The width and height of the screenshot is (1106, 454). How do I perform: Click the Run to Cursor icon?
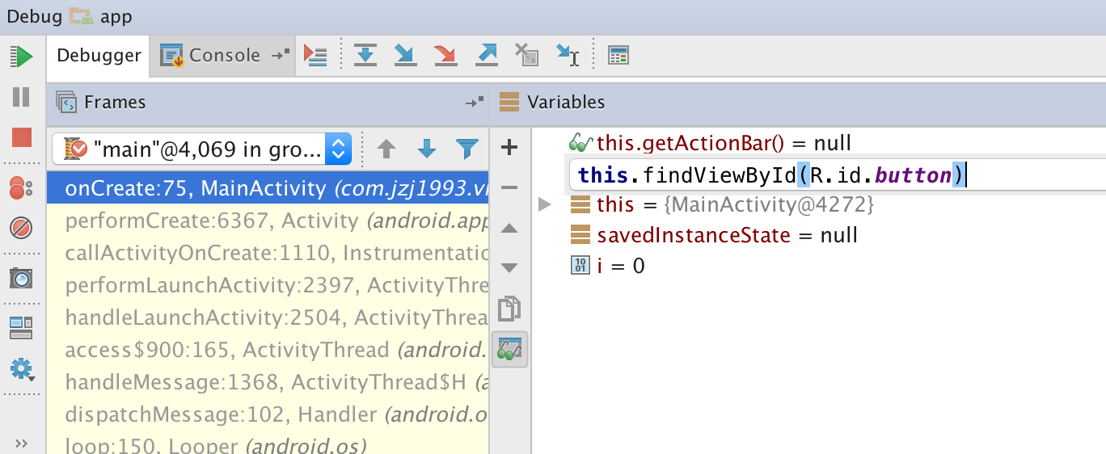pyautogui.click(x=568, y=55)
